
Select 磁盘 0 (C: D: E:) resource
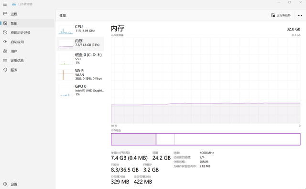(80, 59)
